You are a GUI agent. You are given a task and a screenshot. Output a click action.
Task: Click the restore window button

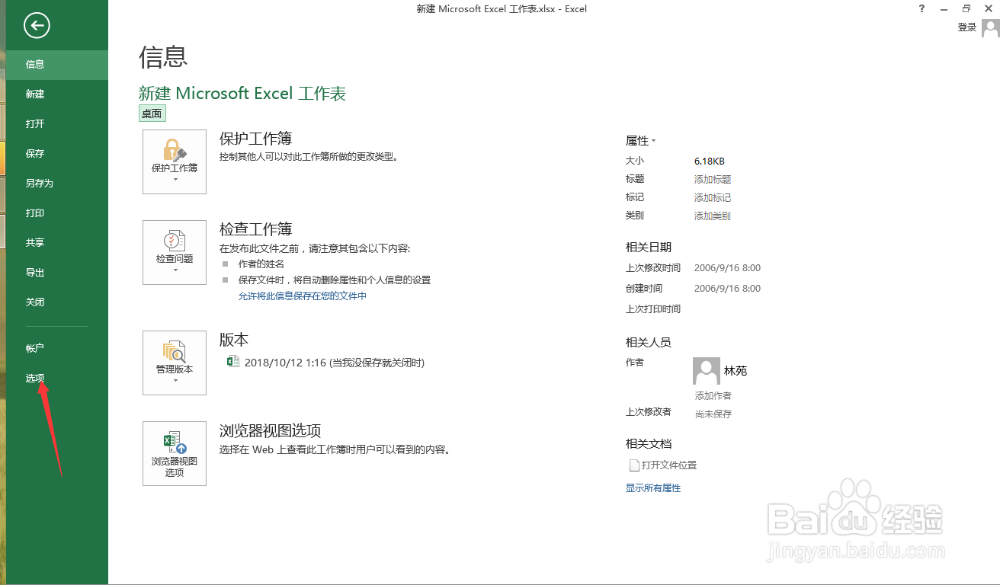[x=966, y=8]
